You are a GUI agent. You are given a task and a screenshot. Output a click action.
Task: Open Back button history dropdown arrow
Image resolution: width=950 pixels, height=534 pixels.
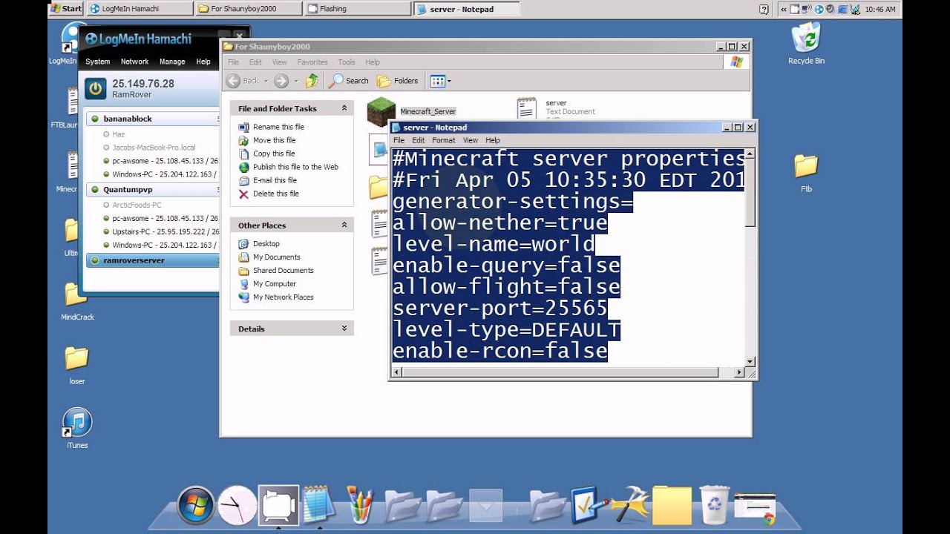266,81
